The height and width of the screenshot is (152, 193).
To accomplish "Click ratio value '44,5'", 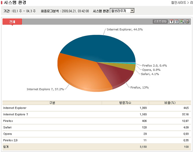I will click(x=186, y=108).
